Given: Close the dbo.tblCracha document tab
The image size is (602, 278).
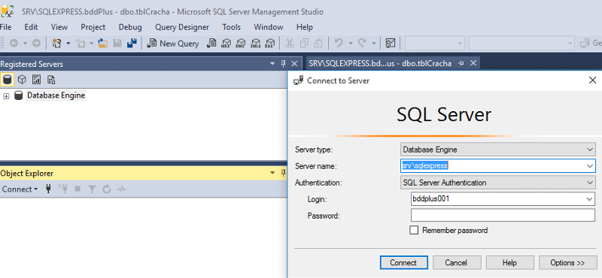Looking at the screenshot, I should pyautogui.click(x=473, y=63).
